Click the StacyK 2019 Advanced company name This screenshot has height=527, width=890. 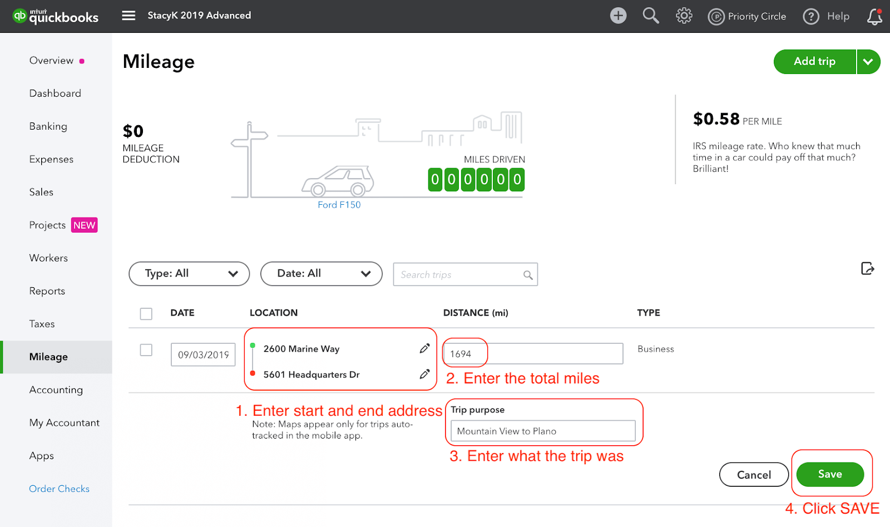[199, 16]
